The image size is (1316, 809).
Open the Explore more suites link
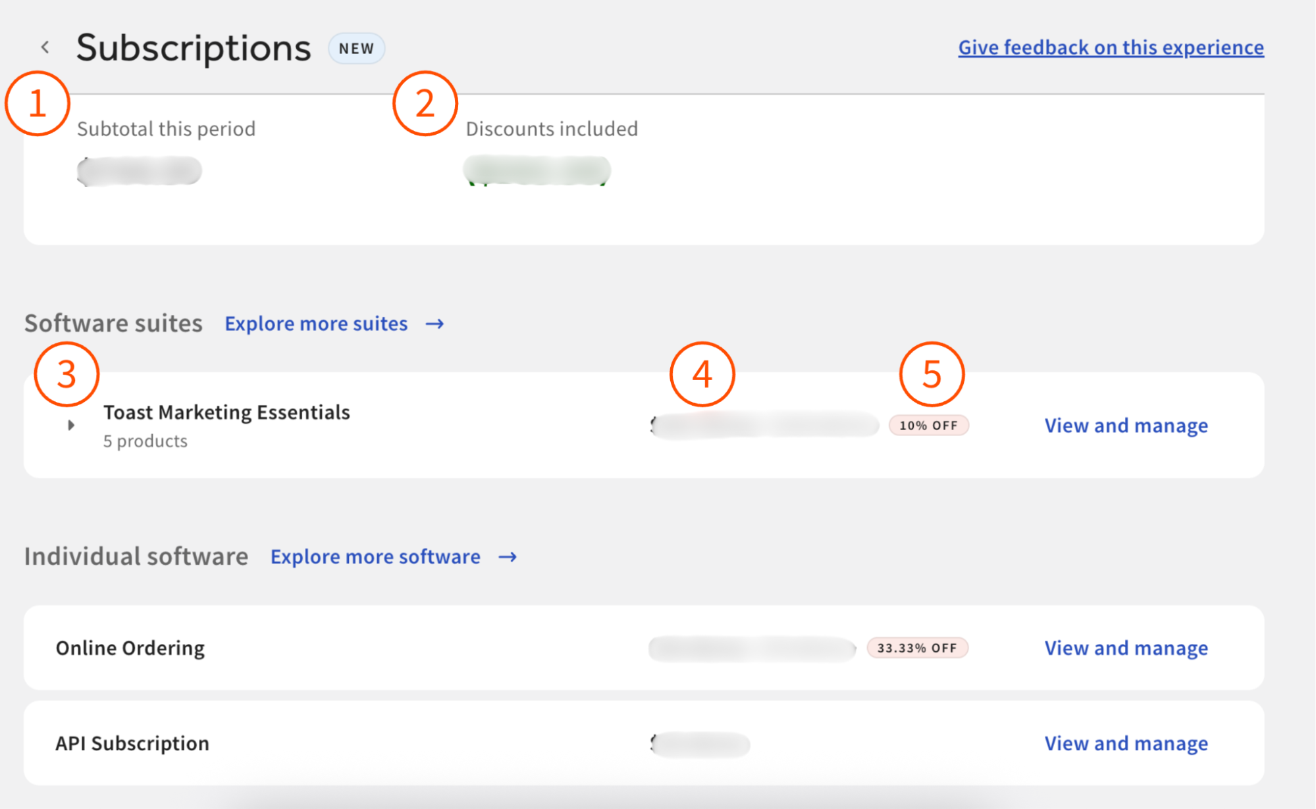coord(316,324)
